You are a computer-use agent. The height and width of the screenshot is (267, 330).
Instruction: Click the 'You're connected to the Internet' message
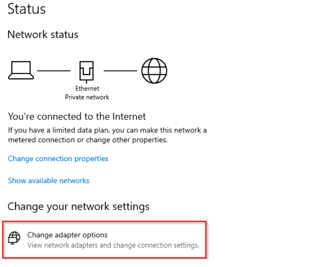point(77,116)
